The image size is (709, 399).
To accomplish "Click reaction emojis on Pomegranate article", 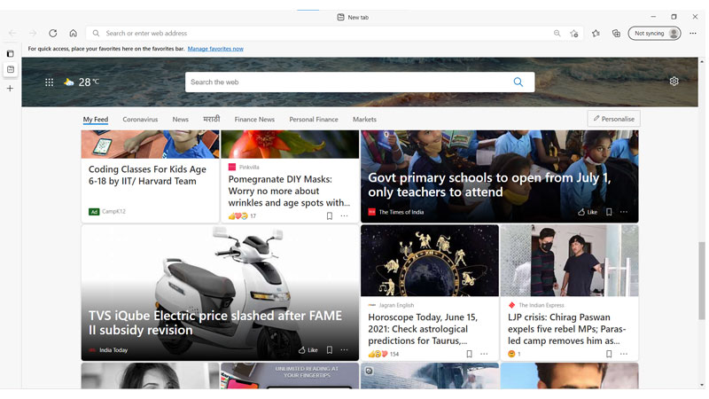I will pyautogui.click(x=238, y=215).
